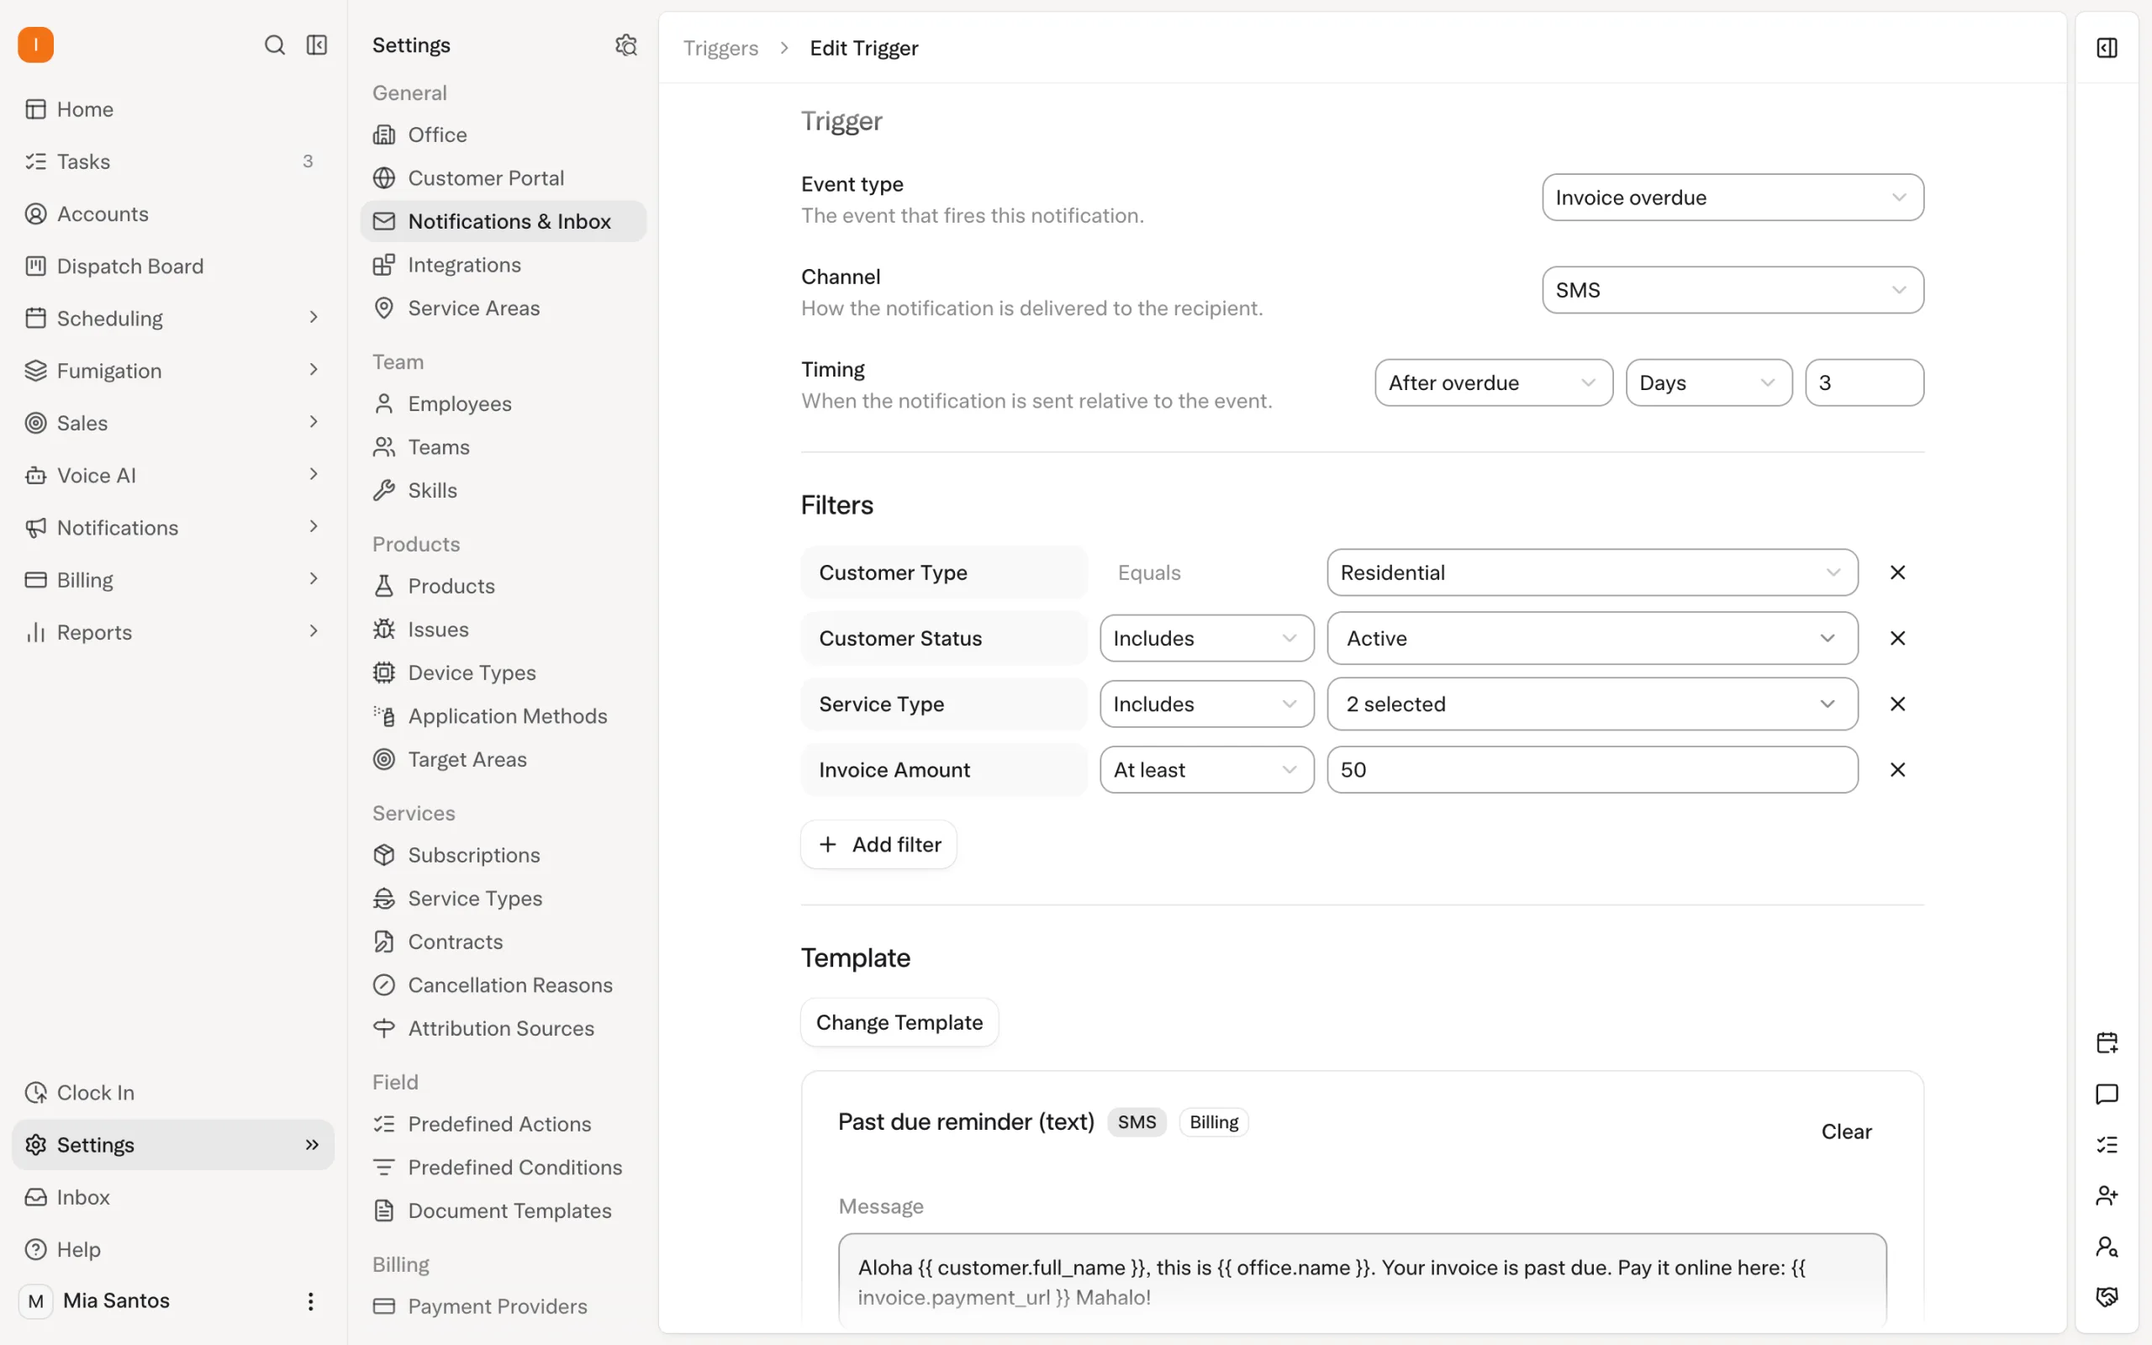The width and height of the screenshot is (2152, 1345).
Task: Open Integrations settings
Action: click(x=503, y=265)
